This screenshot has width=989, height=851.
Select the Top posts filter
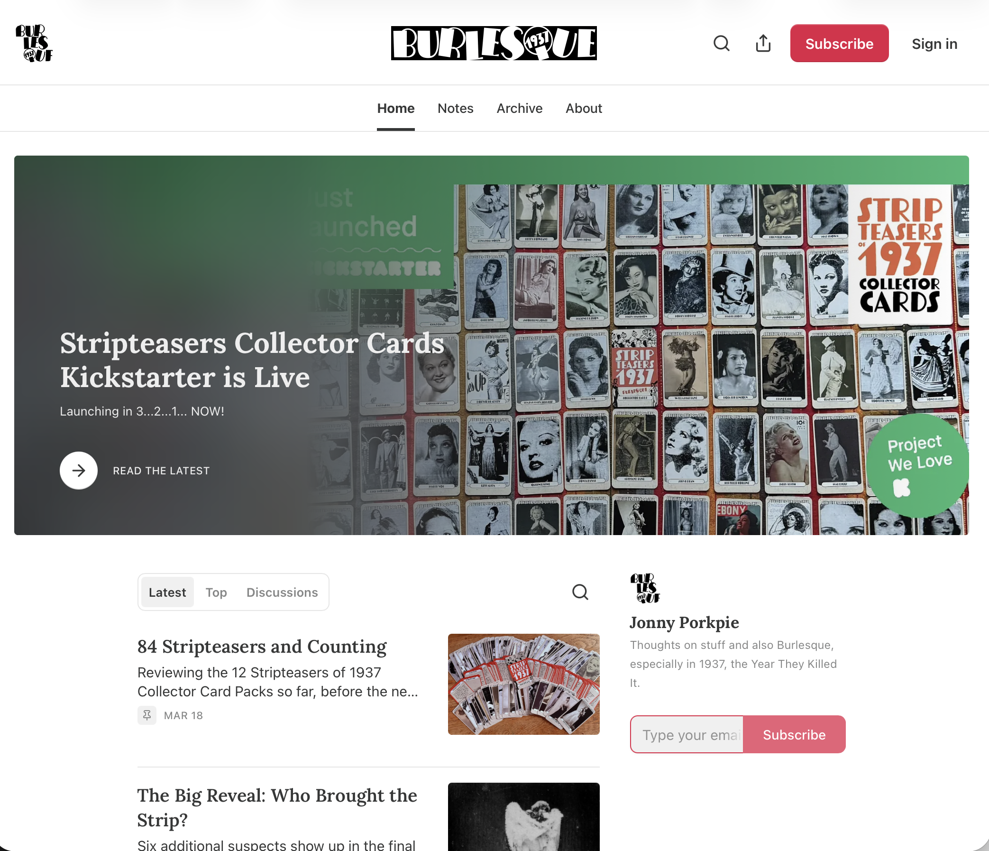[x=216, y=592]
